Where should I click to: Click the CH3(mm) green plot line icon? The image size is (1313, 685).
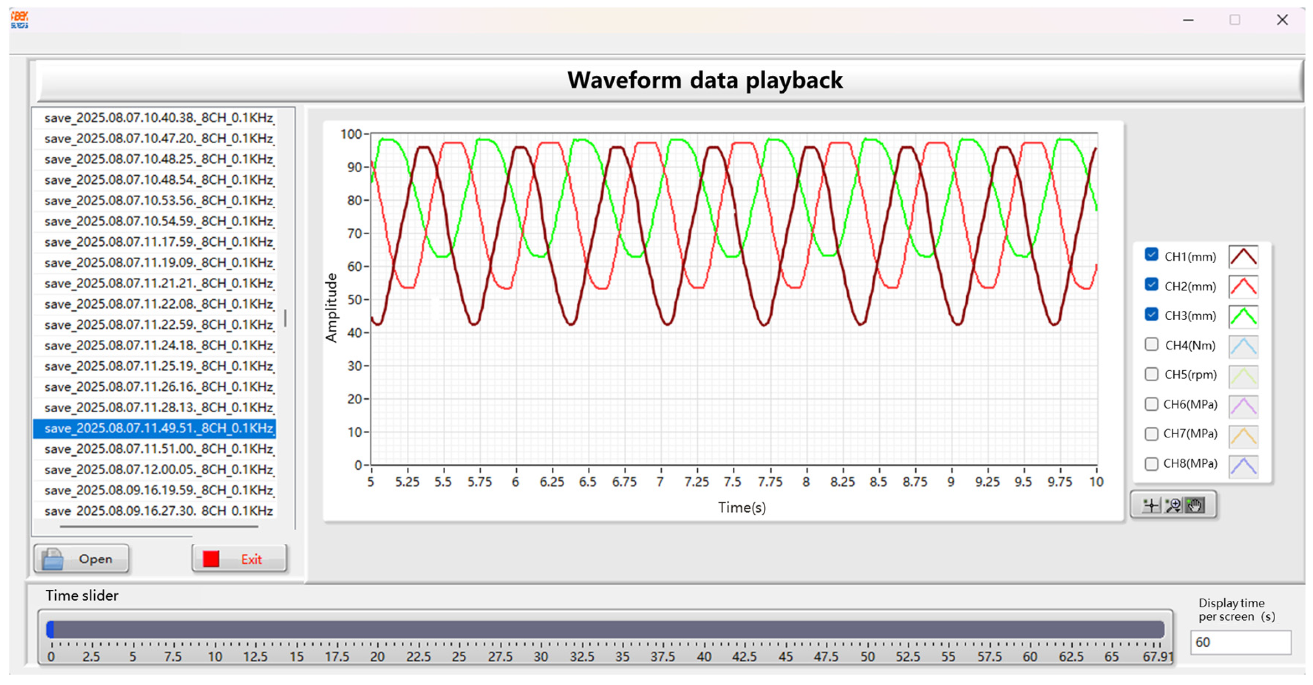tap(1243, 316)
